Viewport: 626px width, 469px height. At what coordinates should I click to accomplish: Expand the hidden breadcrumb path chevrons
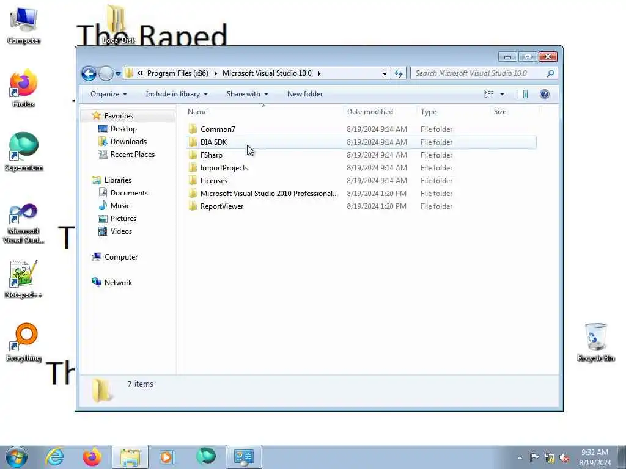tap(140, 73)
